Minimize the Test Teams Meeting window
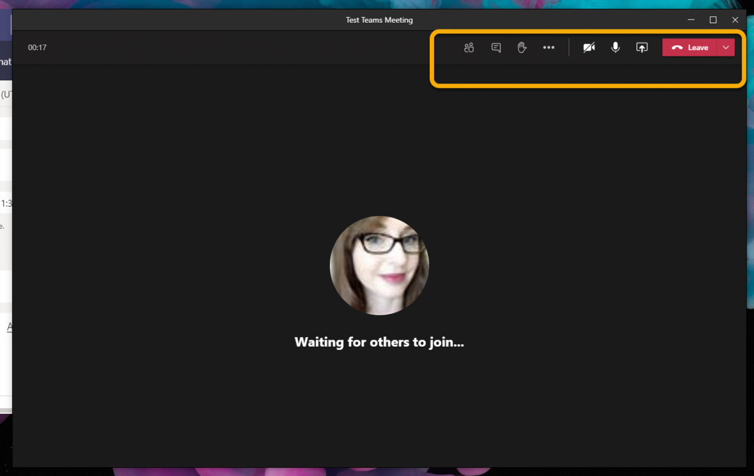Image resolution: width=754 pixels, height=476 pixels. (x=691, y=20)
